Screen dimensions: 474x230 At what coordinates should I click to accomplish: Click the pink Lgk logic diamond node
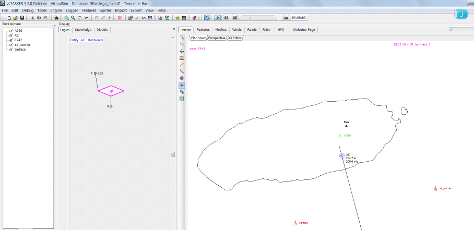tap(111, 91)
